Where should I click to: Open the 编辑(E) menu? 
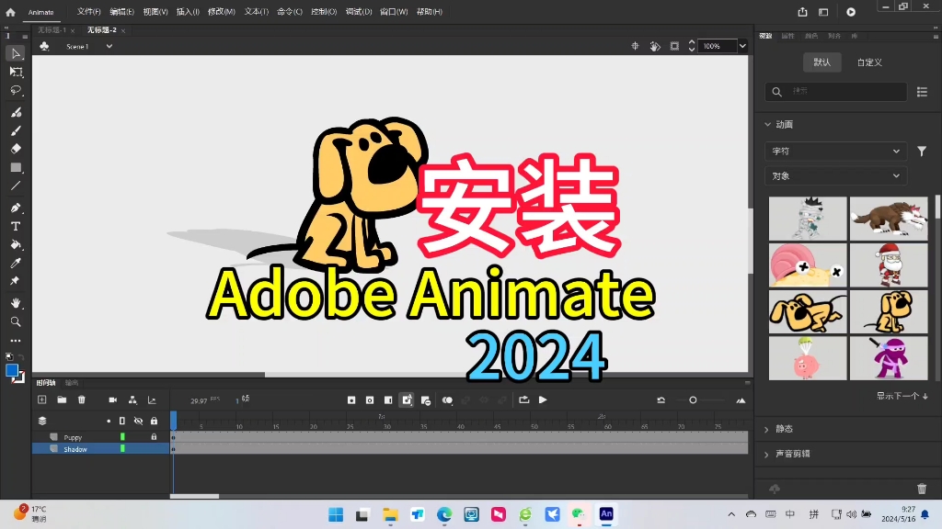click(x=122, y=11)
